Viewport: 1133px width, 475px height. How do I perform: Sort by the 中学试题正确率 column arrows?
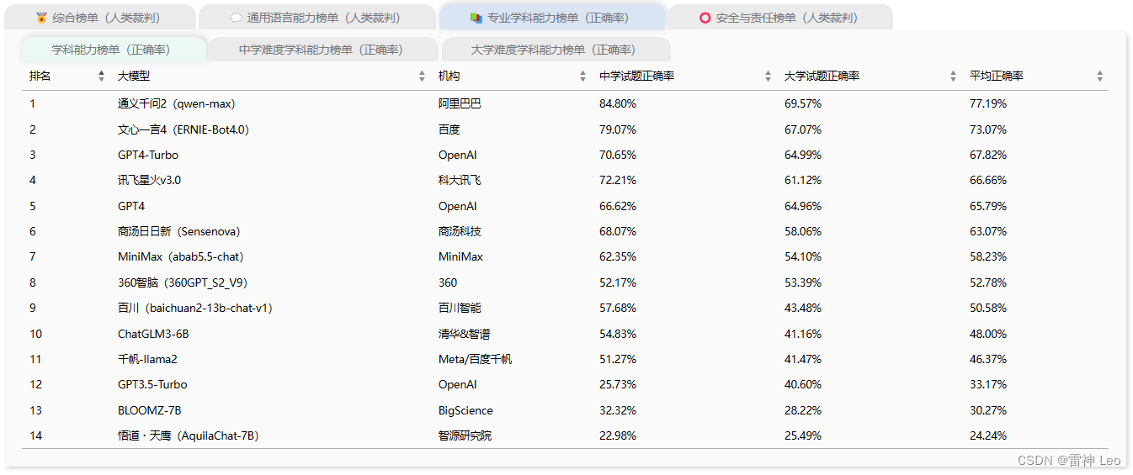(x=768, y=77)
